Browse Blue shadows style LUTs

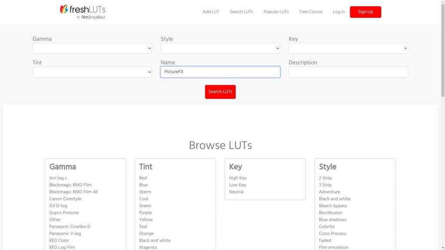[332, 220]
